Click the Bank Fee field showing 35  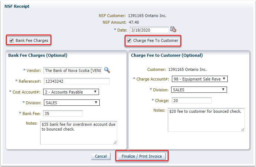click(63, 114)
